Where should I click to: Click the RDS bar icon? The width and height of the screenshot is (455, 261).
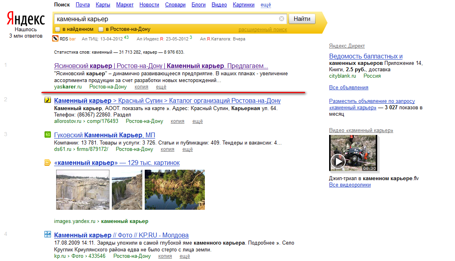[x=55, y=38]
